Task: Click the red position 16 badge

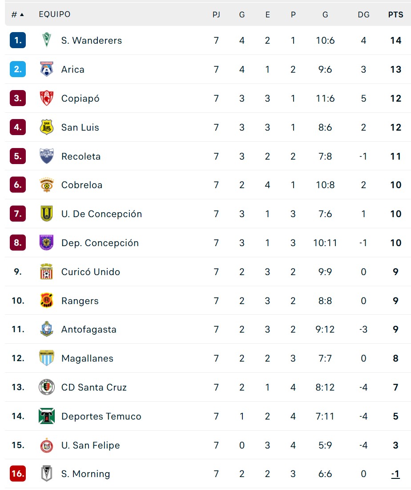Action: 18,474
